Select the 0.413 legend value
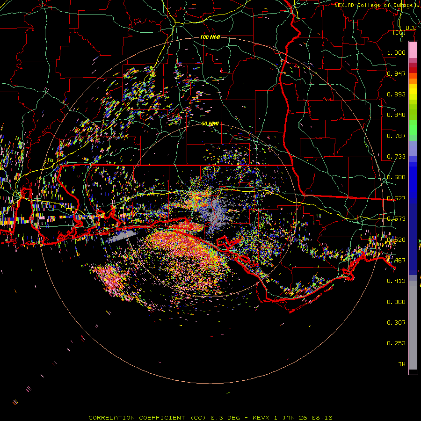This screenshot has width=421, height=421. [x=396, y=281]
